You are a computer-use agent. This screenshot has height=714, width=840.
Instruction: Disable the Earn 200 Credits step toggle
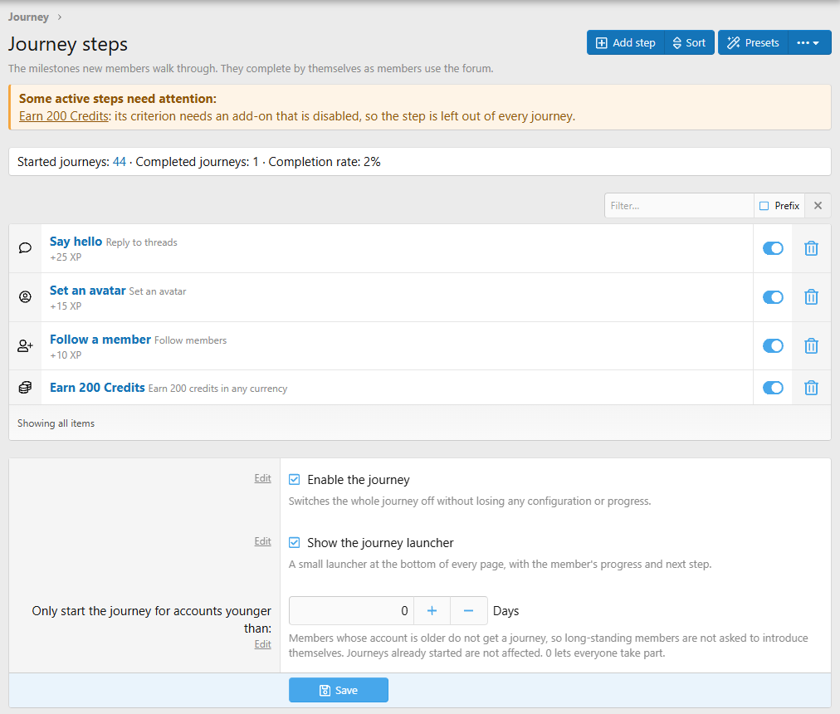[773, 388]
